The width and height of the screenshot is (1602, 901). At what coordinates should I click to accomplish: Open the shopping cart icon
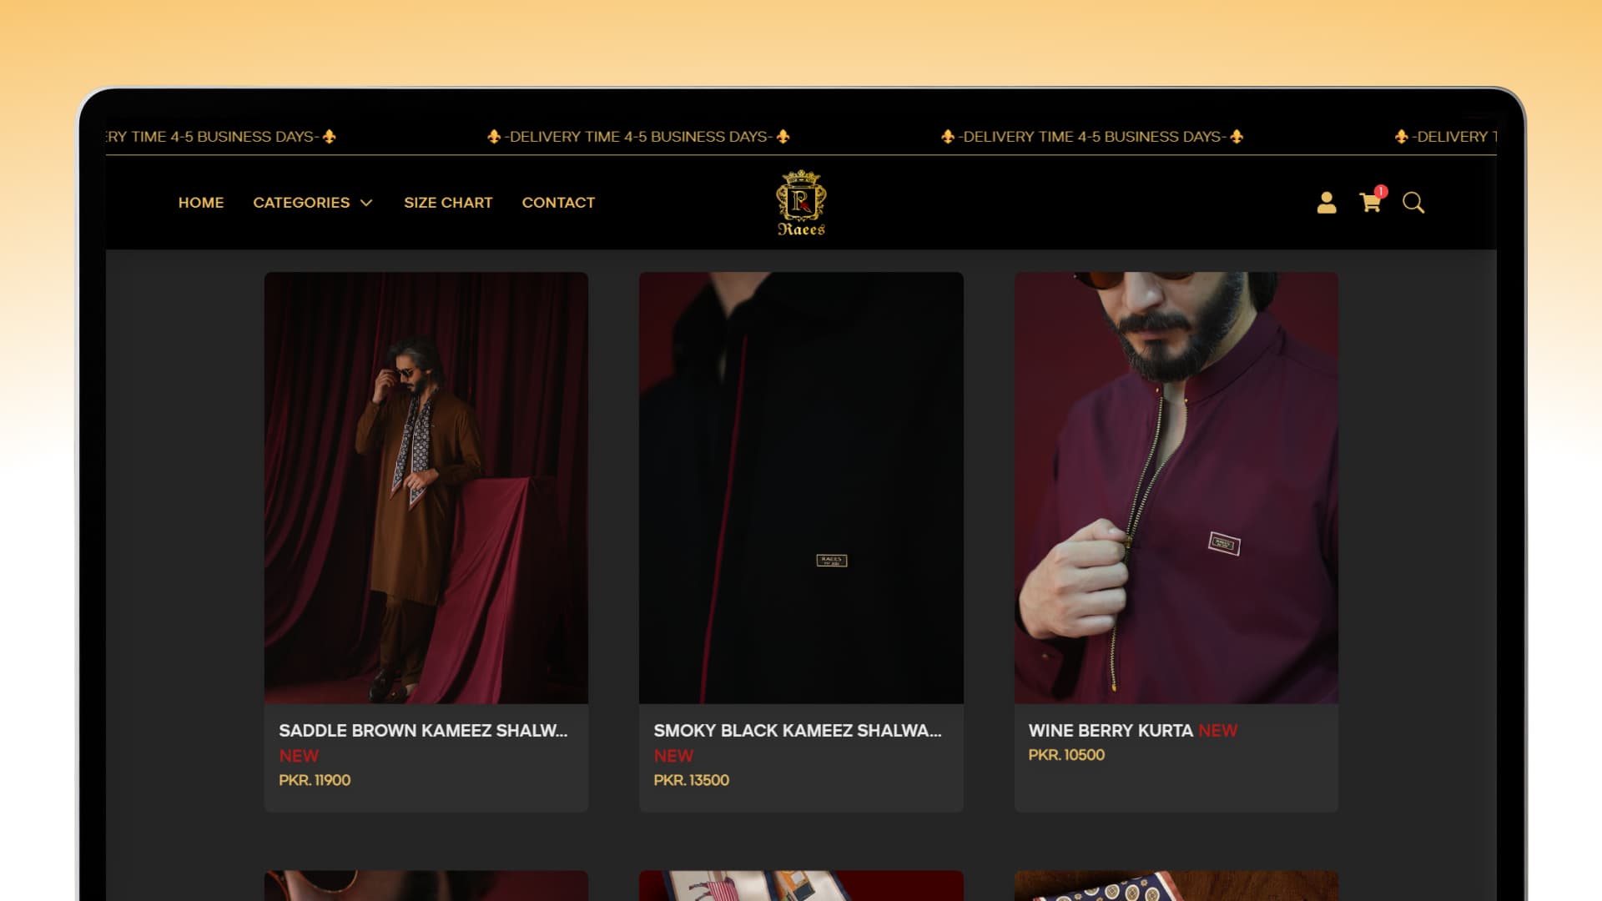[x=1369, y=203]
